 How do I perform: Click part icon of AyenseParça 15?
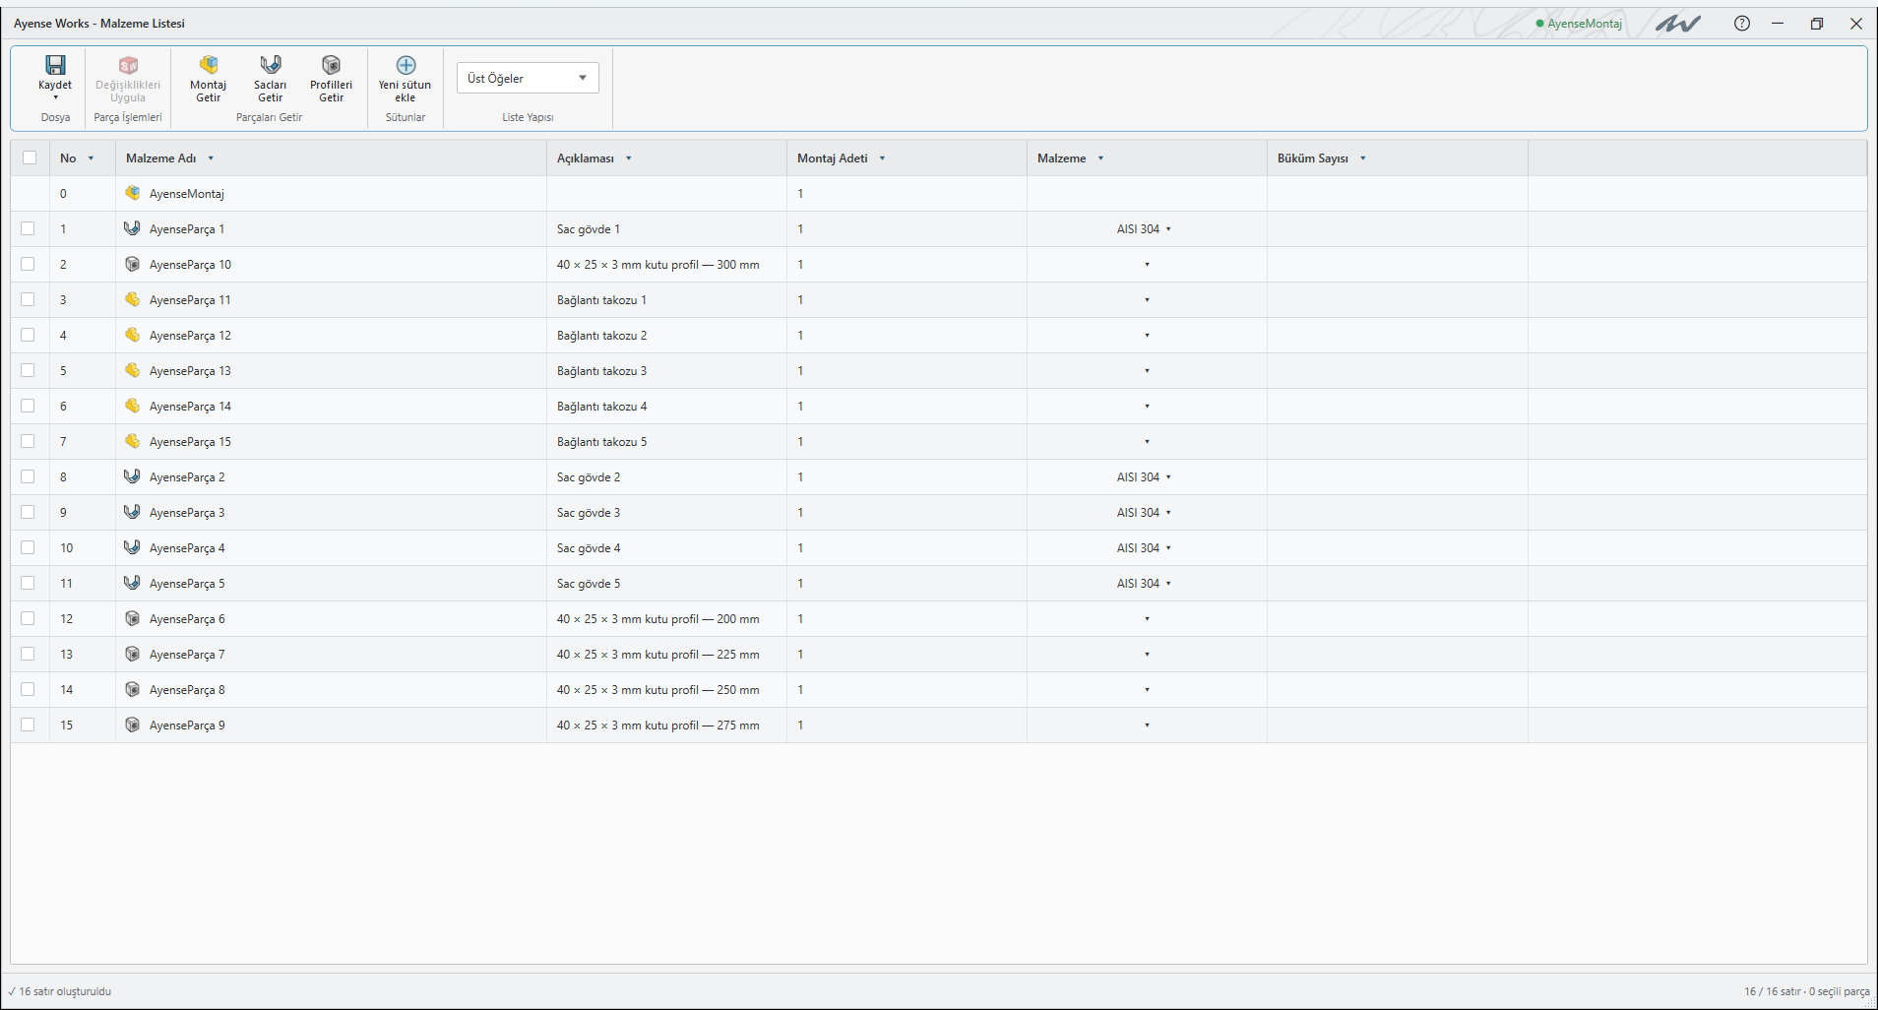[x=133, y=441]
